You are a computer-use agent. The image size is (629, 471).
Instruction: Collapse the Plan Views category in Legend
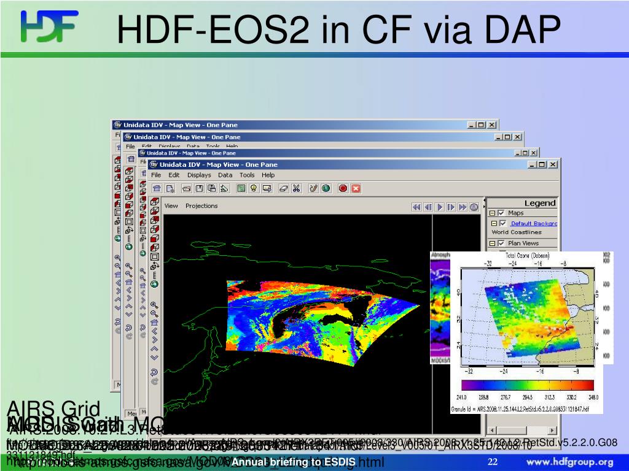pyautogui.click(x=493, y=243)
